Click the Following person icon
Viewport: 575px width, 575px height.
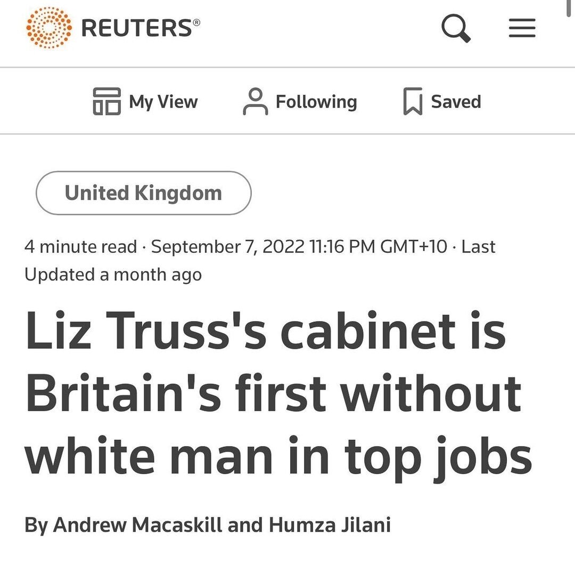(256, 101)
